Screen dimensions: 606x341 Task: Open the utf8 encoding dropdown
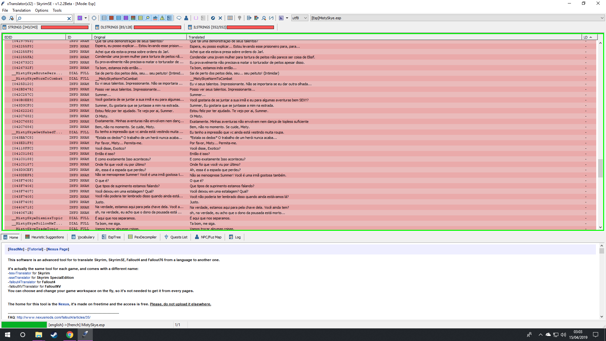300,18
